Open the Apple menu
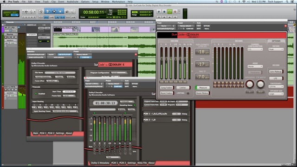The height and width of the screenshot is (167, 297). point(4,1)
